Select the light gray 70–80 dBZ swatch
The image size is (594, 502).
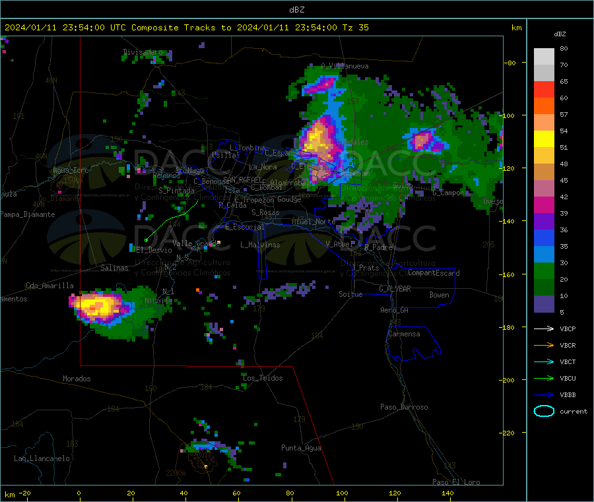(544, 57)
